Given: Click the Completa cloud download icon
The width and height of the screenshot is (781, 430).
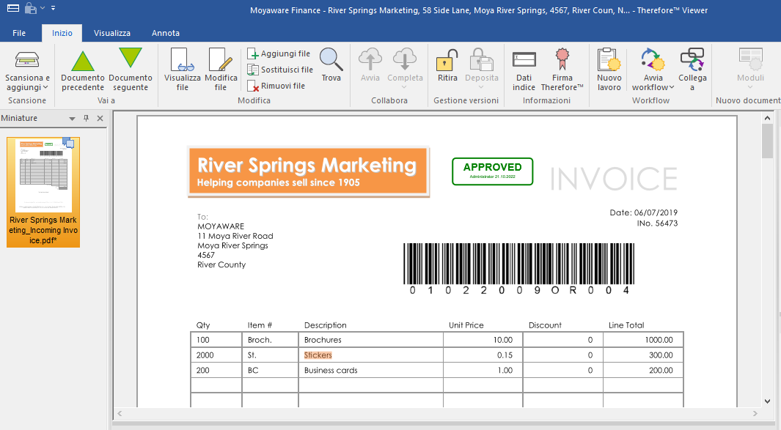Looking at the screenshot, I should coord(405,59).
